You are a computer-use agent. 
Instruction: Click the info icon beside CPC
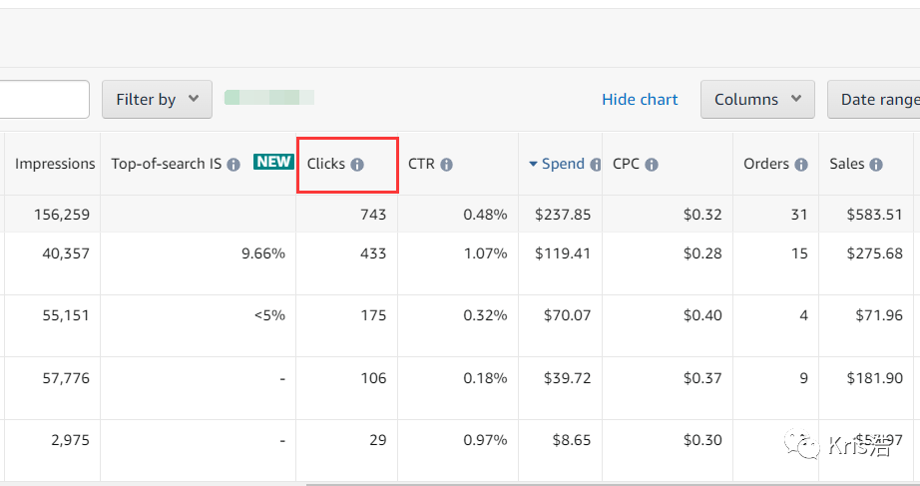pyautogui.click(x=652, y=165)
